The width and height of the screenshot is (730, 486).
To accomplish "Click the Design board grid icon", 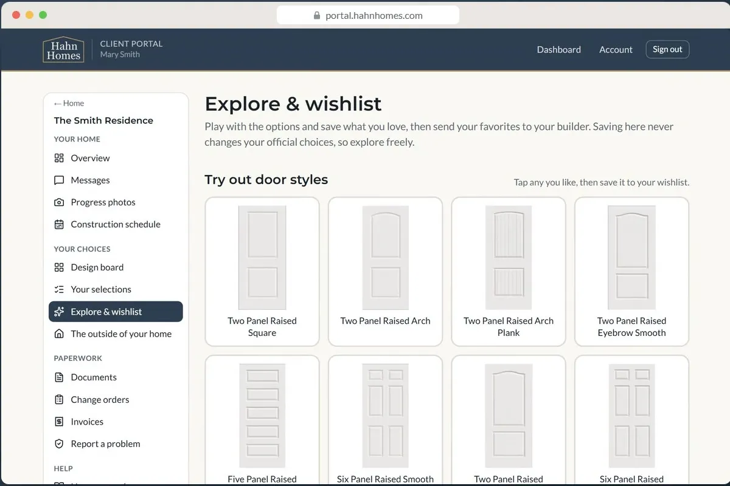I will tap(59, 267).
